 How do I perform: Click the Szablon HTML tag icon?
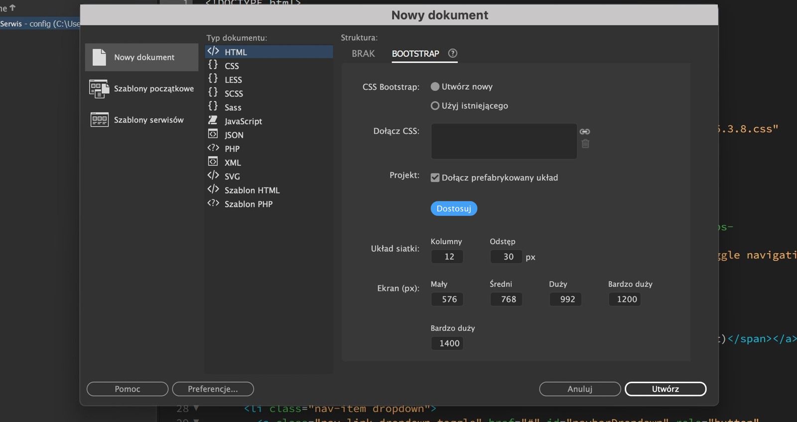(x=213, y=189)
